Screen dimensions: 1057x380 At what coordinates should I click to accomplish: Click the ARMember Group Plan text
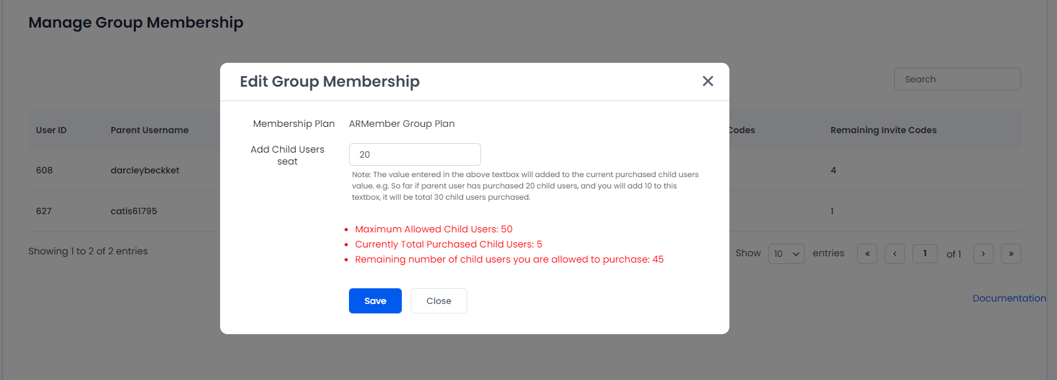(402, 124)
